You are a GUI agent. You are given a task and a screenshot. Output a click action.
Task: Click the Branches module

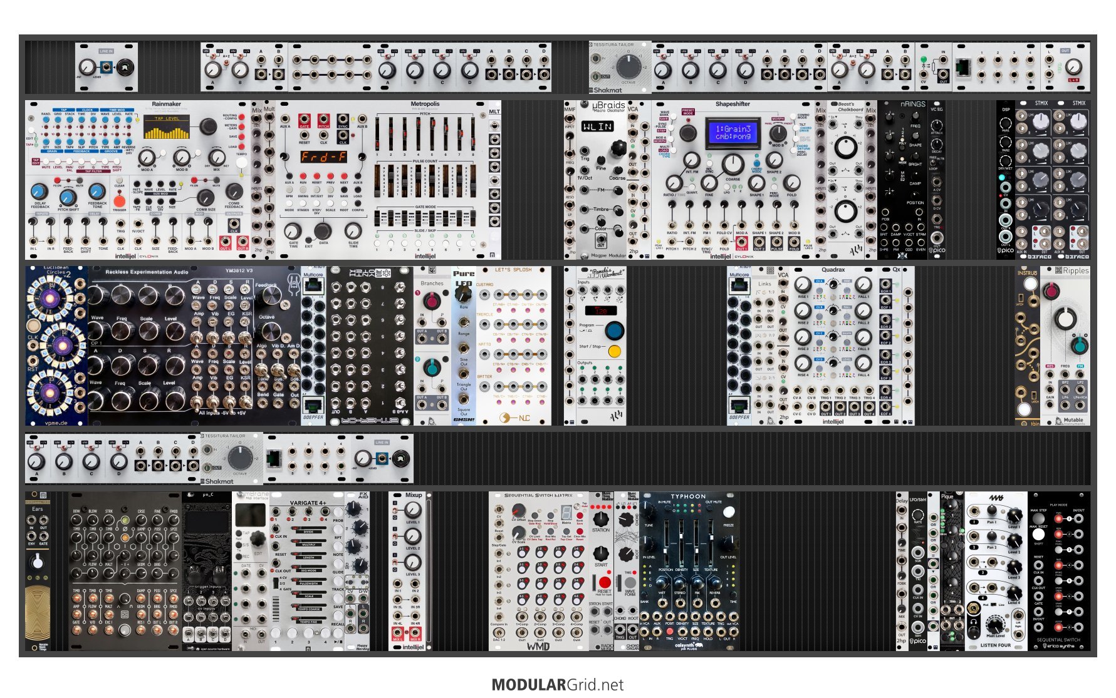pos(432,346)
